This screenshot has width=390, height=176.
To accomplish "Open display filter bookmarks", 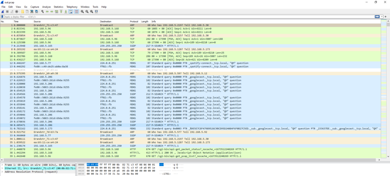I will [2, 17].
